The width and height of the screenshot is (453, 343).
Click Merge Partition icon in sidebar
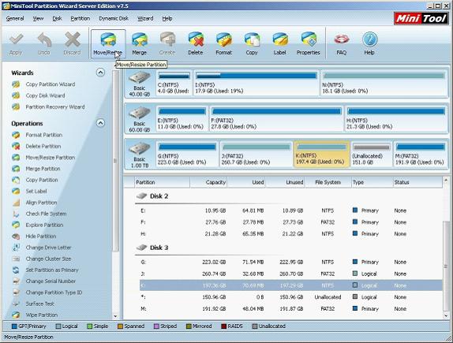(16, 169)
